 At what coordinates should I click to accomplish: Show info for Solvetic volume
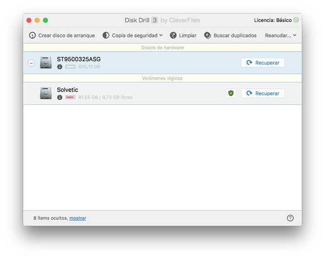[60, 97]
